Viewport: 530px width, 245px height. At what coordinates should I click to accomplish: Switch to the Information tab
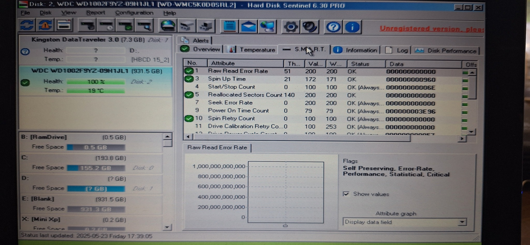point(355,50)
